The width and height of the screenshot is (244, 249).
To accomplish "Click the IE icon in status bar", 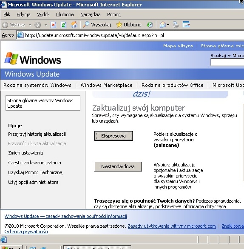I will (x=4, y=240).
